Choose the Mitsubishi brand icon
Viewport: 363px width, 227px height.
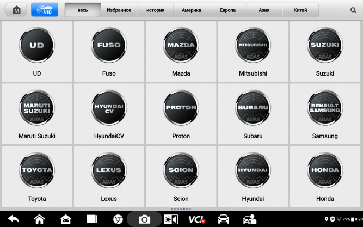(253, 45)
